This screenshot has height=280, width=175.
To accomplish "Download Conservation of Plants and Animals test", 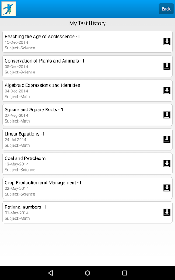I will pos(167,66).
